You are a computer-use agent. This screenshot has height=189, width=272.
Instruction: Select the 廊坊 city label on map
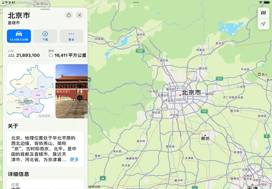click(x=205, y=138)
